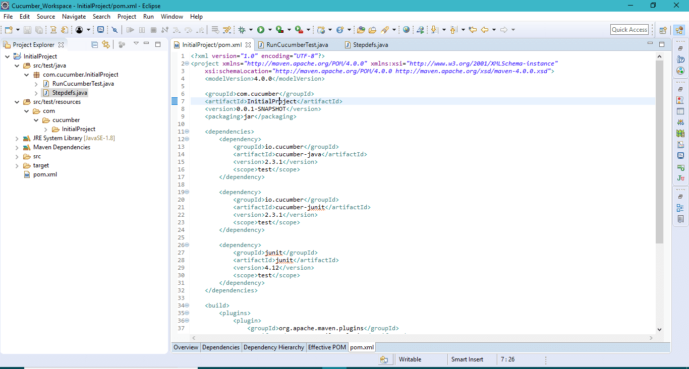
Task: Open the Outline view icon in right sidebar
Action: 680,208
